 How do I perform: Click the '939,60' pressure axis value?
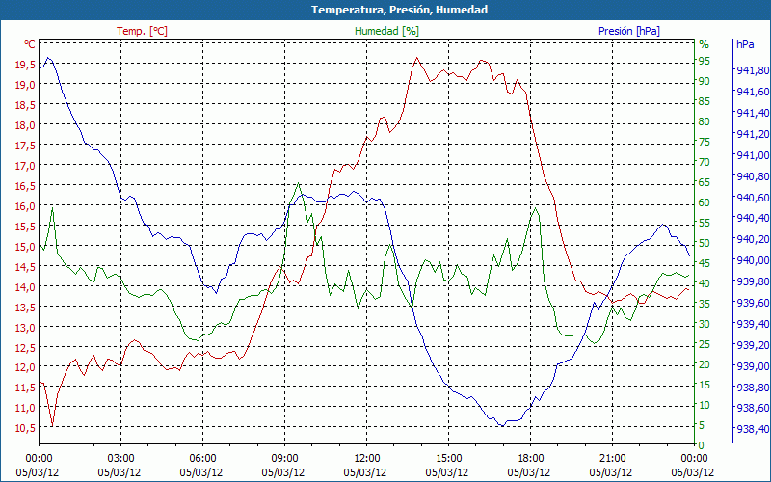(753, 303)
